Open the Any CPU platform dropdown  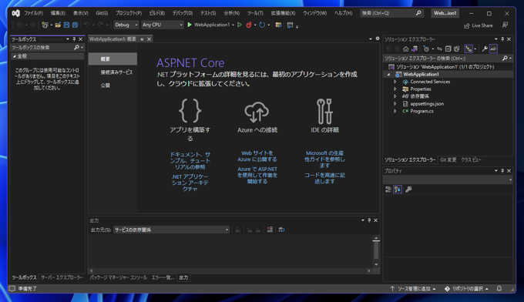click(x=162, y=25)
